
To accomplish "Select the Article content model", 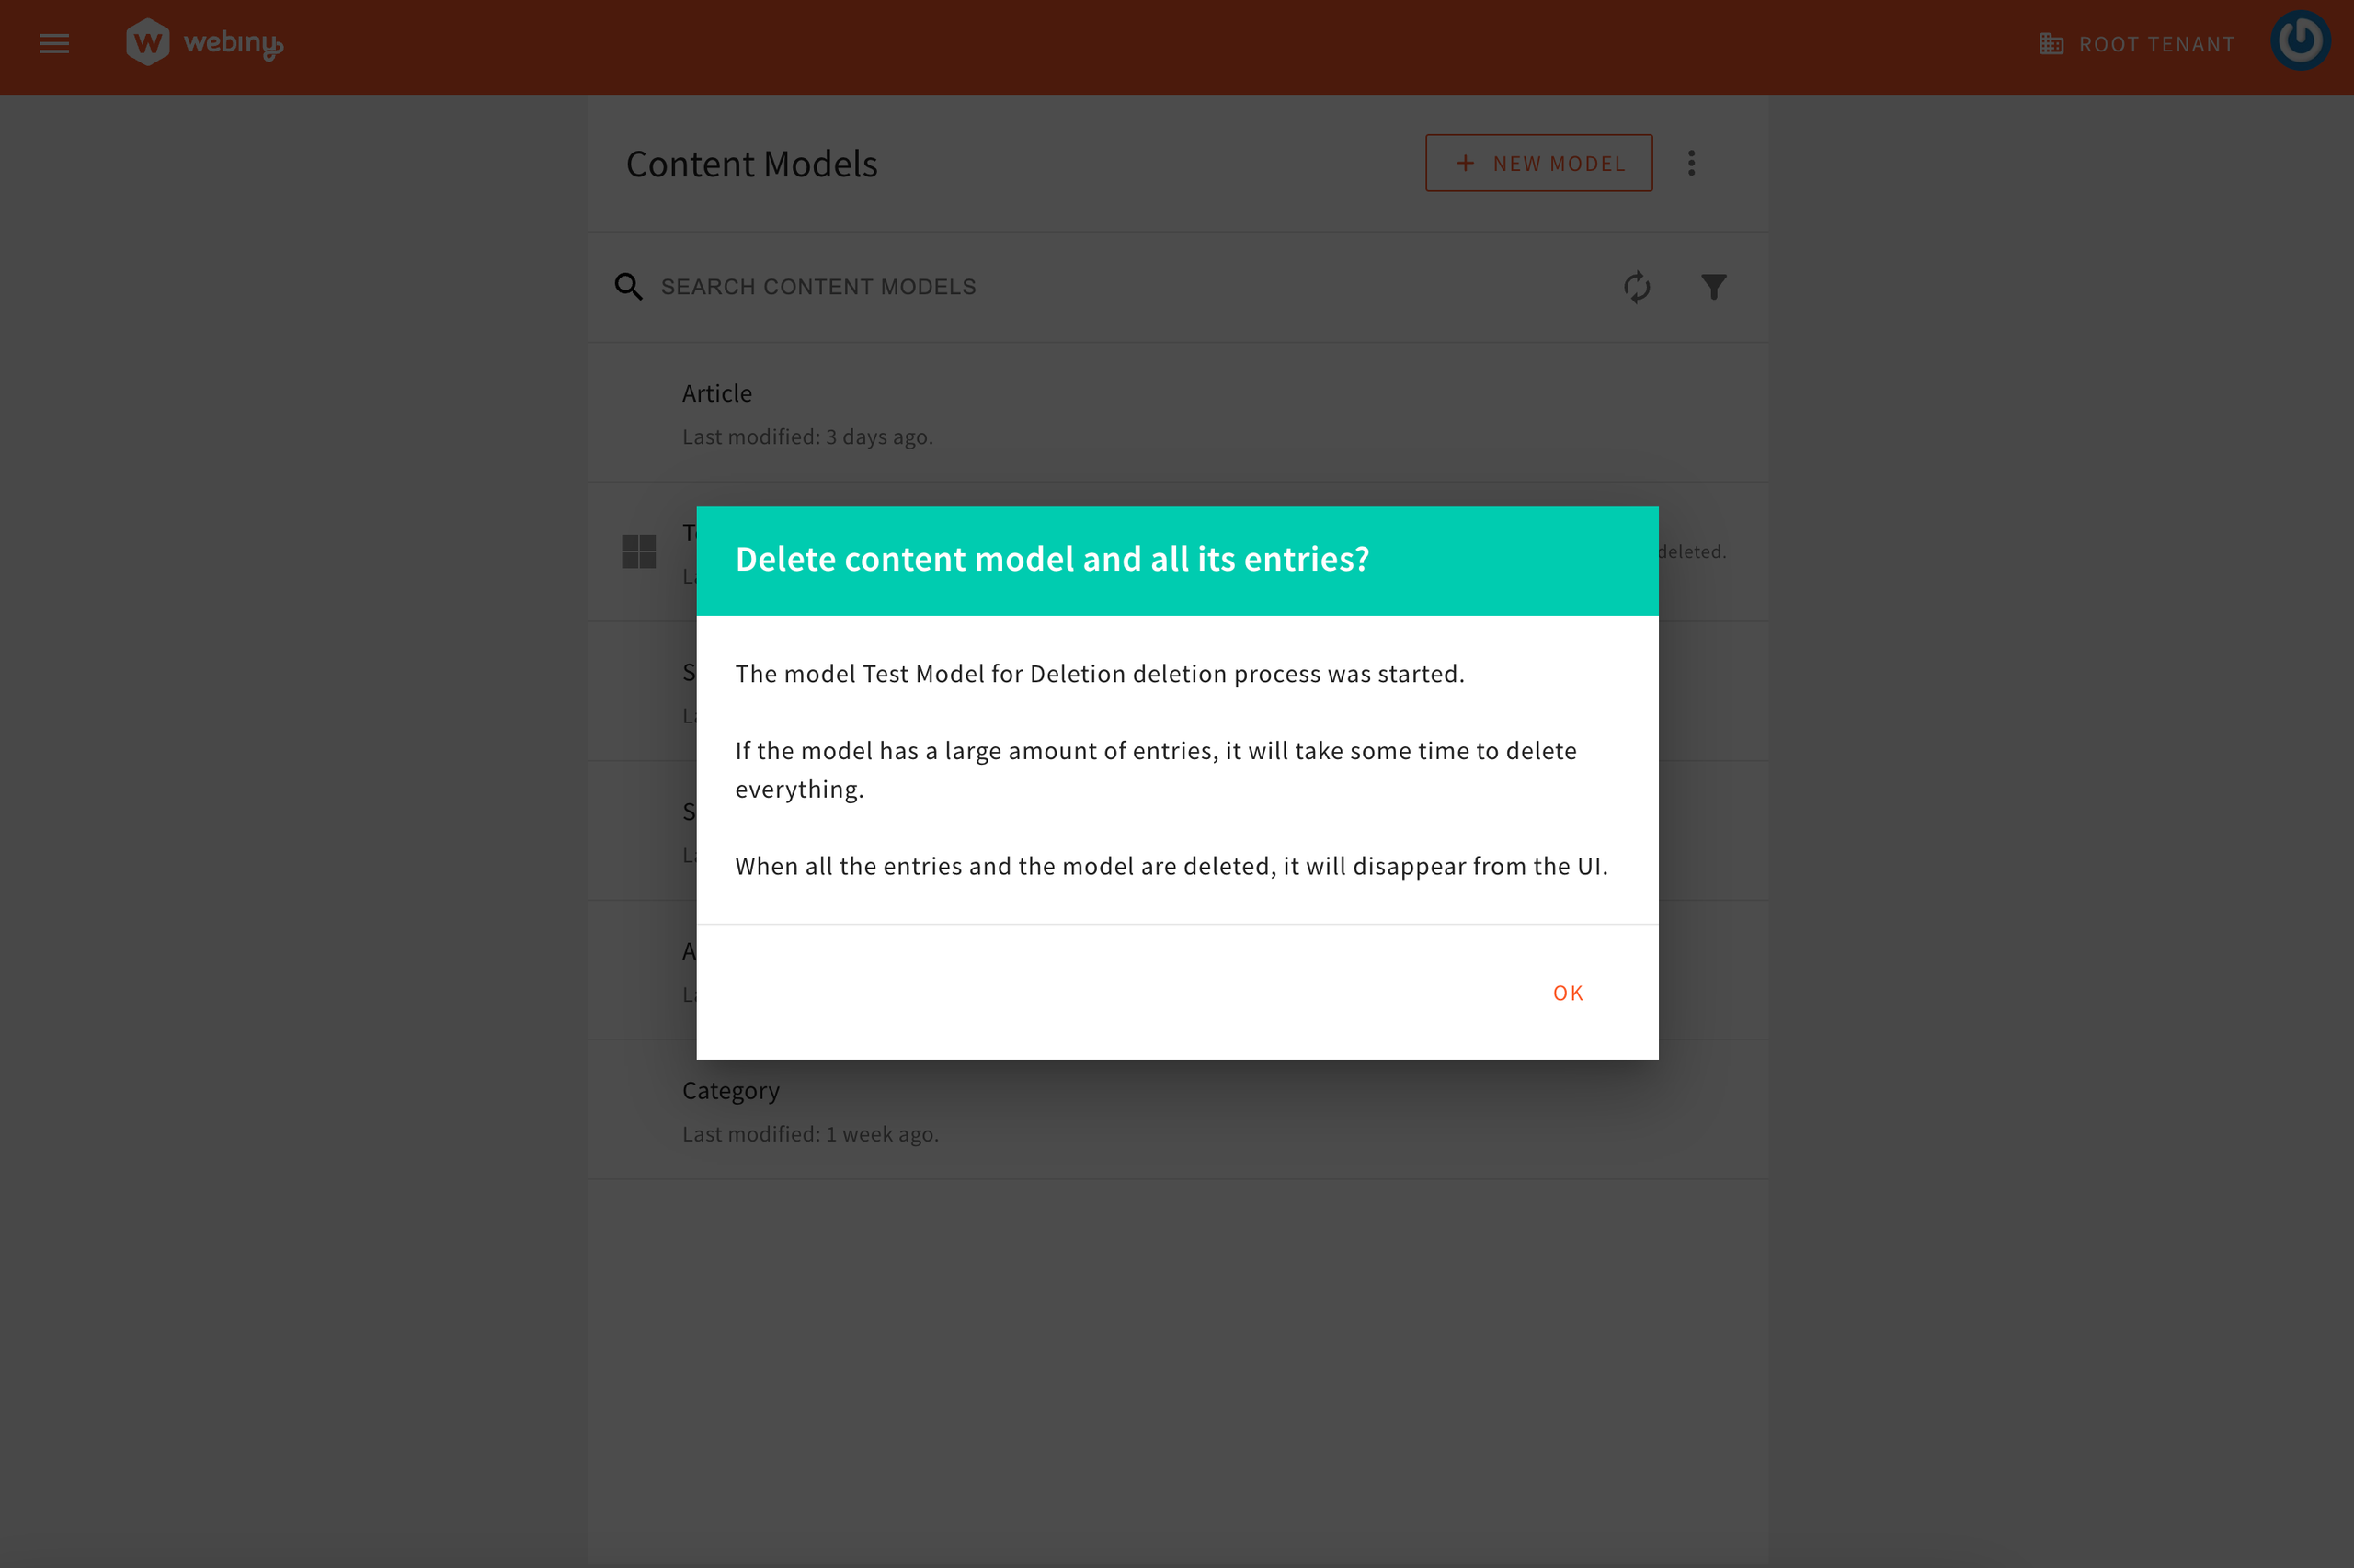I will click(x=717, y=393).
